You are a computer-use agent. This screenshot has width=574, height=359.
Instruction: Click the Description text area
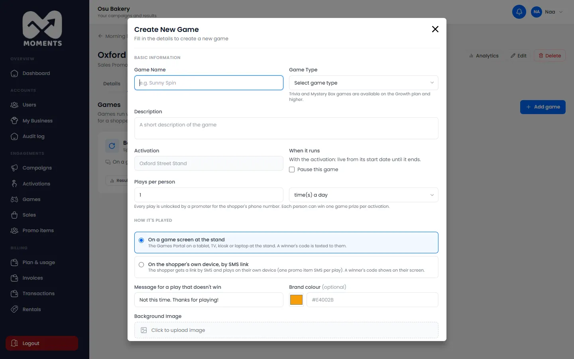click(286, 128)
